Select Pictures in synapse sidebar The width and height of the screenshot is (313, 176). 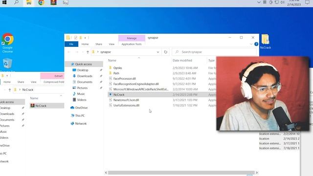click(x=82, y=88)
